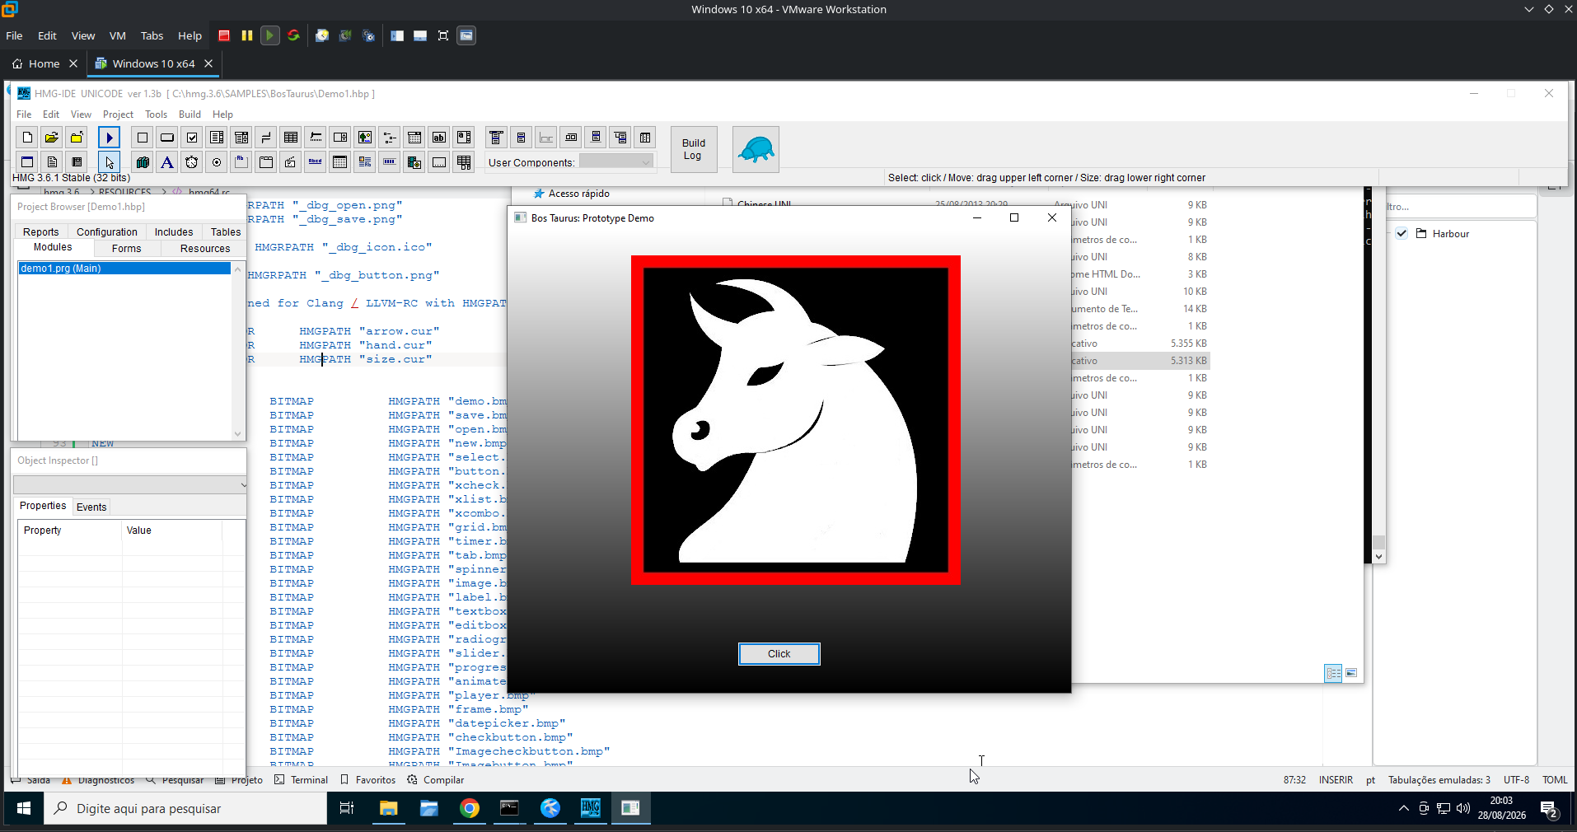The width and height of the screenshot is (1577, 832).
Task: Click the Click button in Prototype Demo
Action: 779,654
